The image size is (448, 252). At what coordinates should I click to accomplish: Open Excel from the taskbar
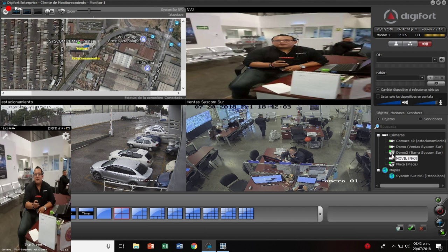pyautogui.click(x=165, y=246)
